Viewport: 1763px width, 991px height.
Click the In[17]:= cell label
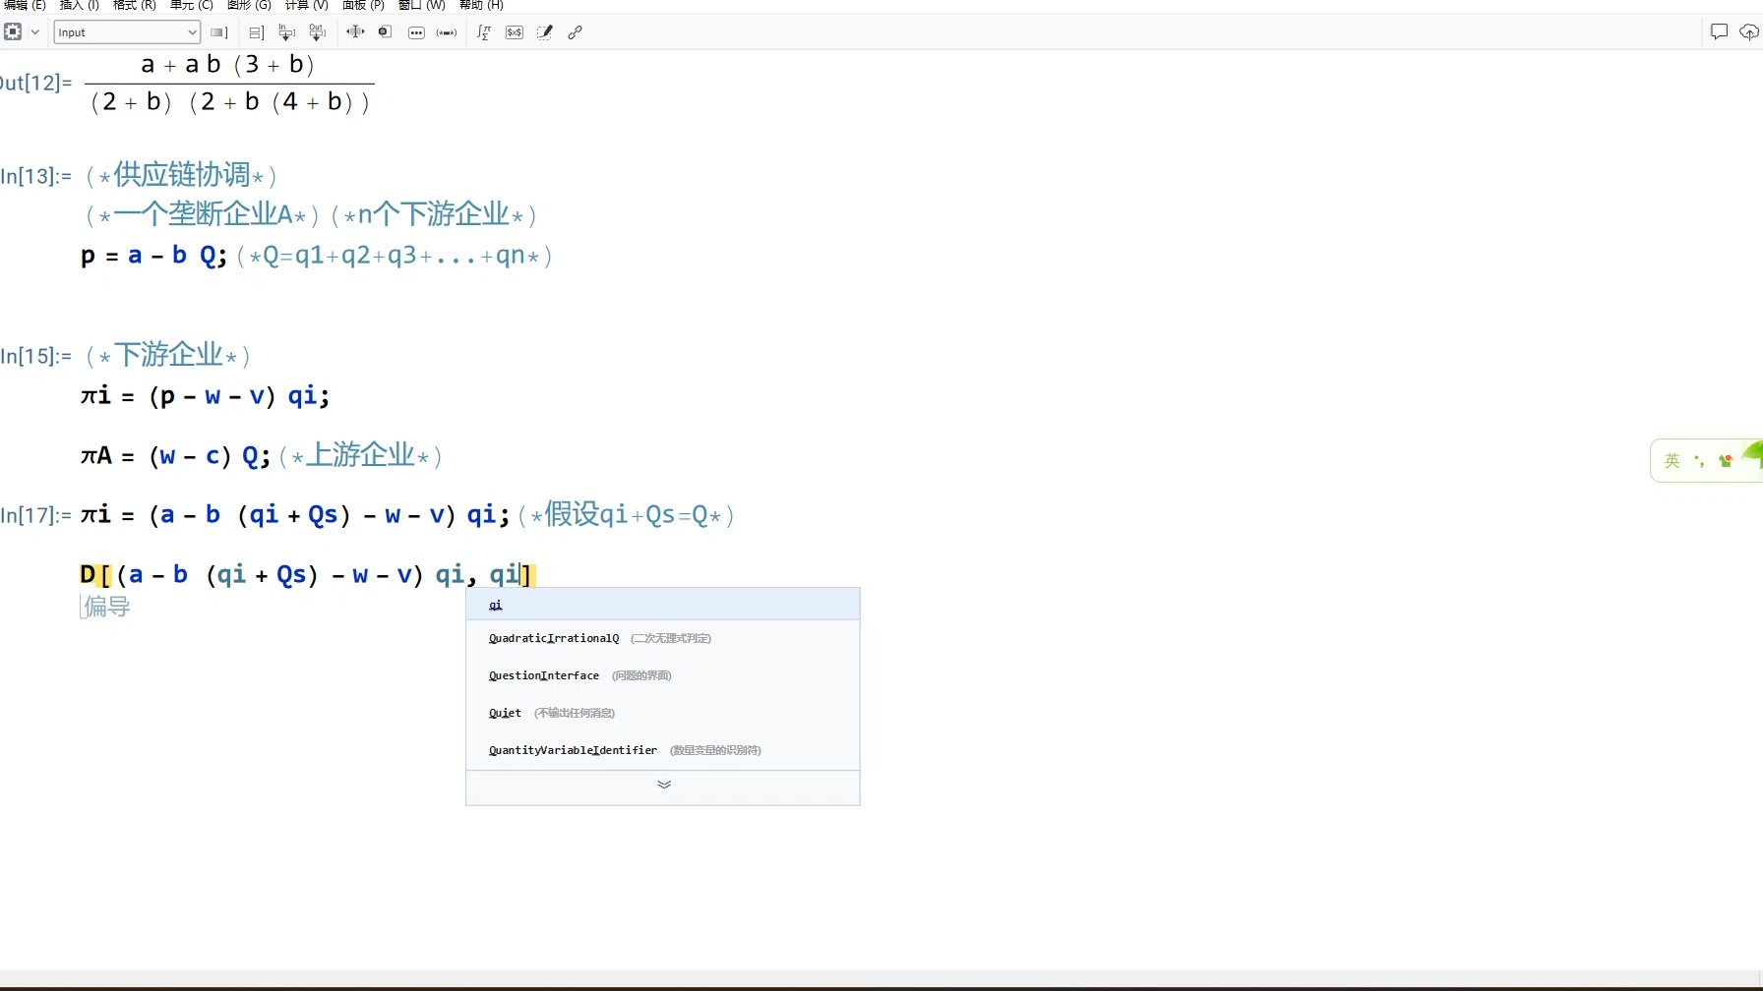pos(35,515)
